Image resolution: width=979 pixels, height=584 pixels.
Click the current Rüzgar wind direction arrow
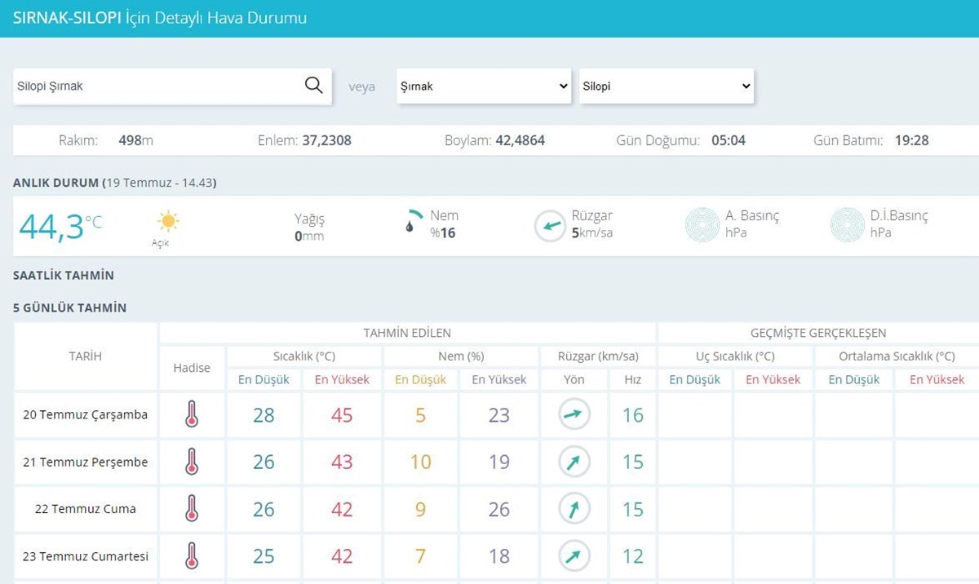tap(550, 226)
